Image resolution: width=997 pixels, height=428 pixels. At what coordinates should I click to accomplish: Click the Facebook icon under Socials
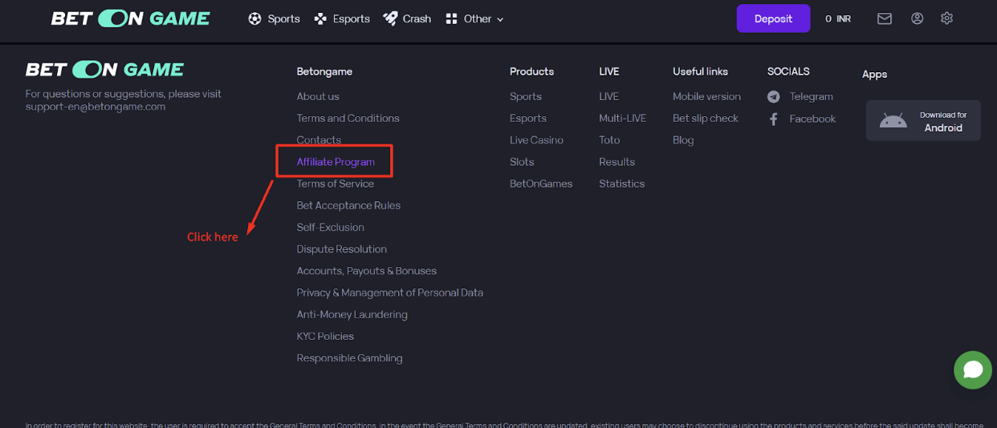[x=774, y=119]
